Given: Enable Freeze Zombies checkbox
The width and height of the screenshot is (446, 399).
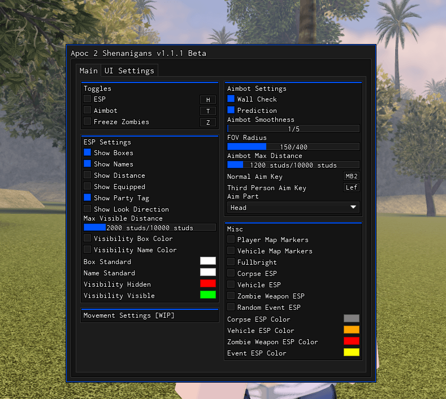Looking at the screenshot, I should pyautogui.click(x=87, y=121).
